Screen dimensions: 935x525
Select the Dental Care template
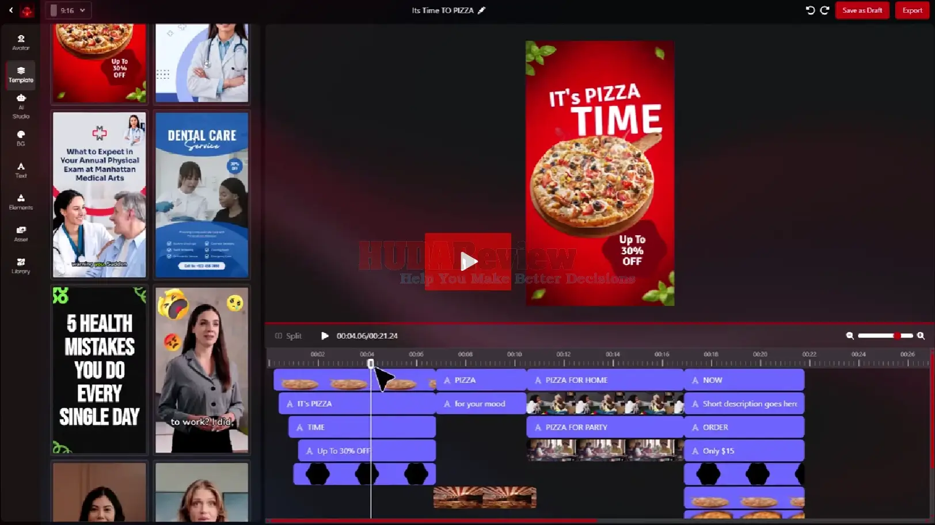pyautogui.click(x=202, y=194)
